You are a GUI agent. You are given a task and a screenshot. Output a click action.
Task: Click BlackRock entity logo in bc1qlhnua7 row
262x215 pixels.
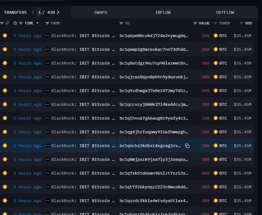[48, 118]
